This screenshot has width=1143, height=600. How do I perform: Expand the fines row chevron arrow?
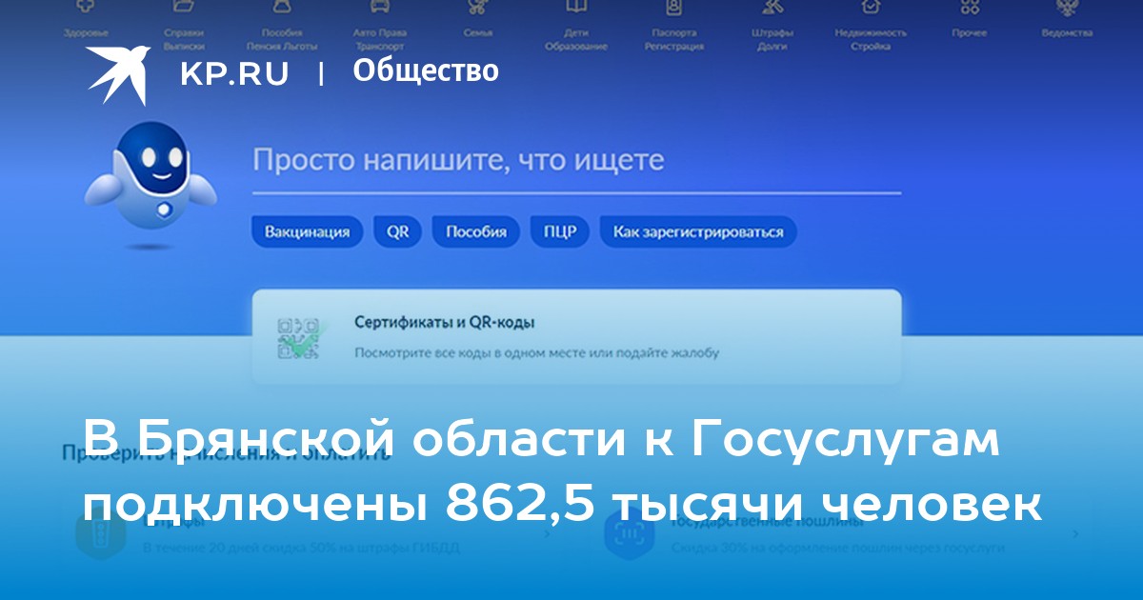pyautogui.click(x=546, y=535)
